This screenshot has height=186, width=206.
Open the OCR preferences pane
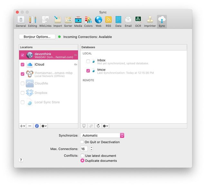point(138,22)
